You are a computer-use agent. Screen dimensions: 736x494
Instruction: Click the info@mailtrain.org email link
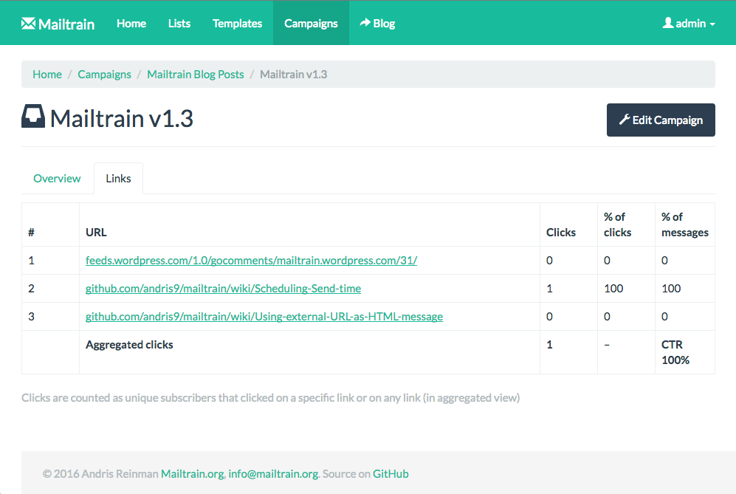(x=272, y=474)
